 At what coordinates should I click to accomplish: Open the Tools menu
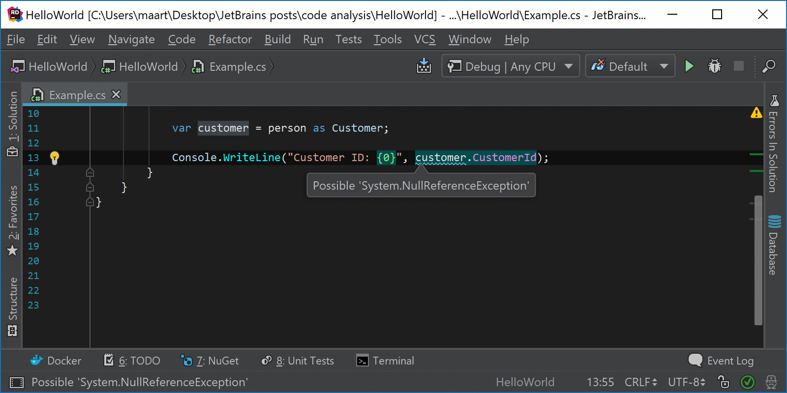click(x=388, y=39)
